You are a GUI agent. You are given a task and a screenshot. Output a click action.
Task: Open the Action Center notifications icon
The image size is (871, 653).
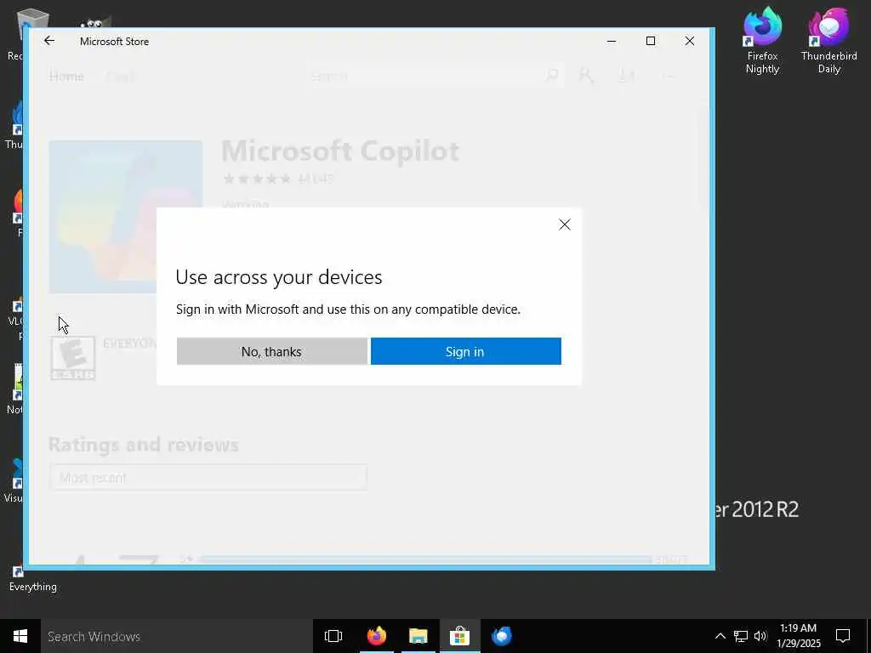843,636
